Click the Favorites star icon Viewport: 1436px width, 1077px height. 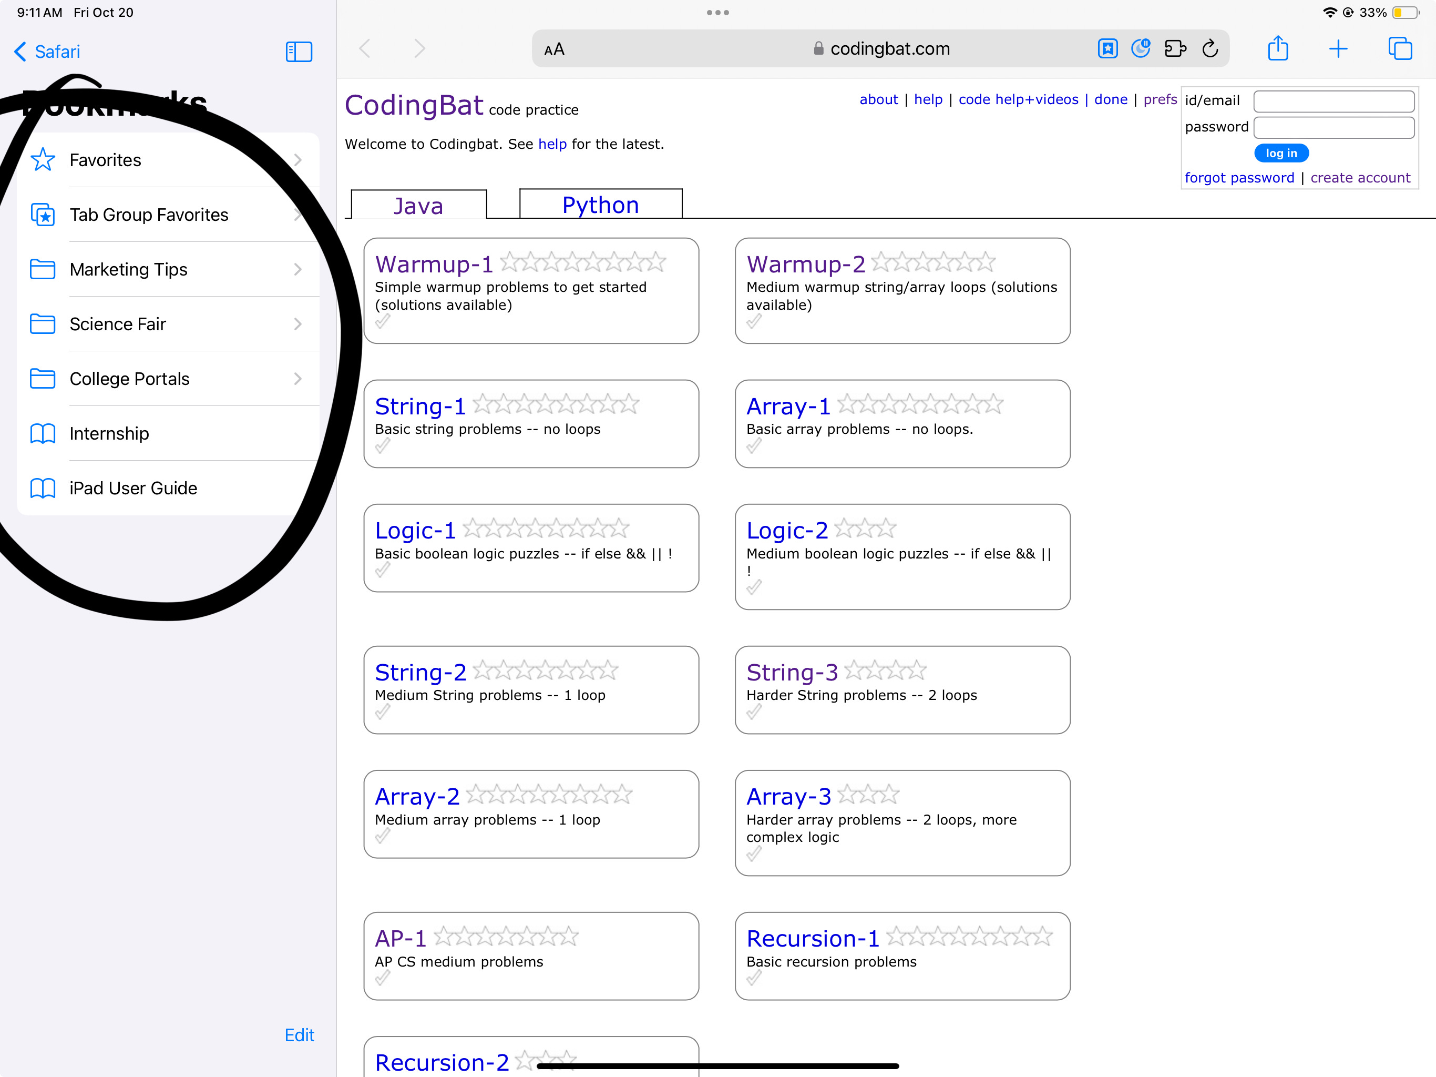[x=43, y=160]
